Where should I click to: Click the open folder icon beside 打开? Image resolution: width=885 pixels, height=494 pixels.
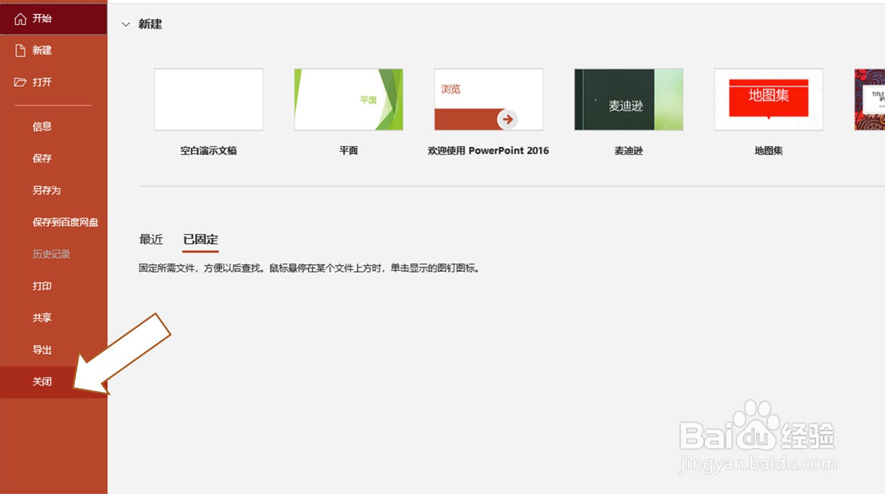[x=20, y=82]
